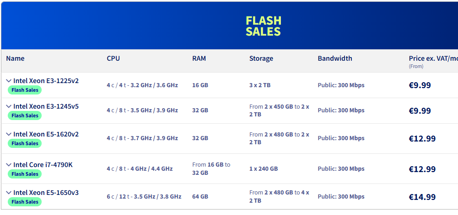Click the Flash Sales badge under E5-1620v2
458x215 pixels.
pos(25,143)
